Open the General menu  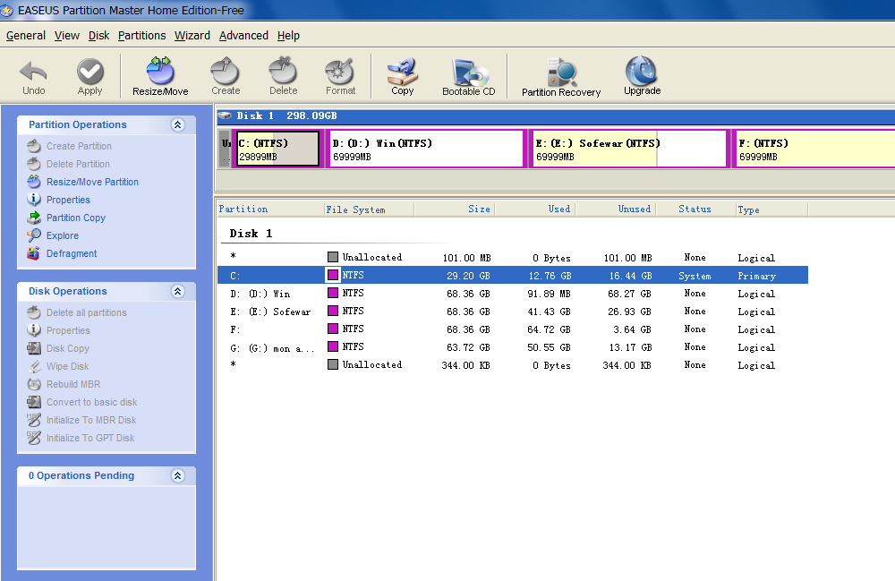pyautogui.click(x=26, y=36)
